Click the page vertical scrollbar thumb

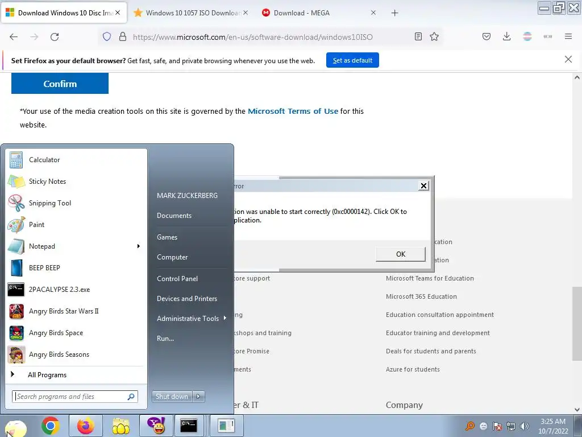tap(577, 323)
